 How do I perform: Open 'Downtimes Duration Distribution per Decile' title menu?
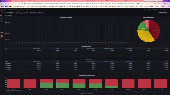point(87,75)
